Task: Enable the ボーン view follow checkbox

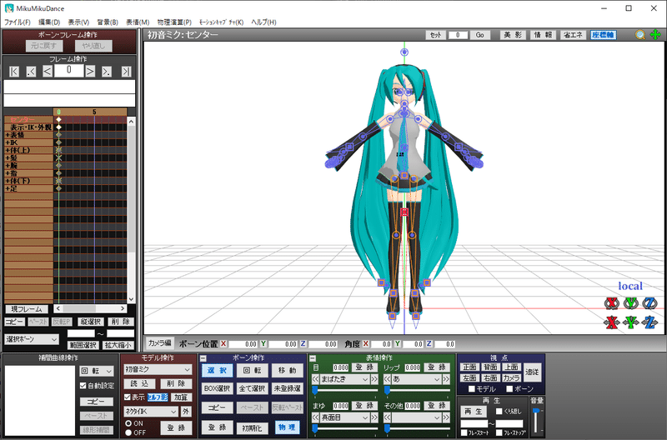Action: (x=509, y=389)
